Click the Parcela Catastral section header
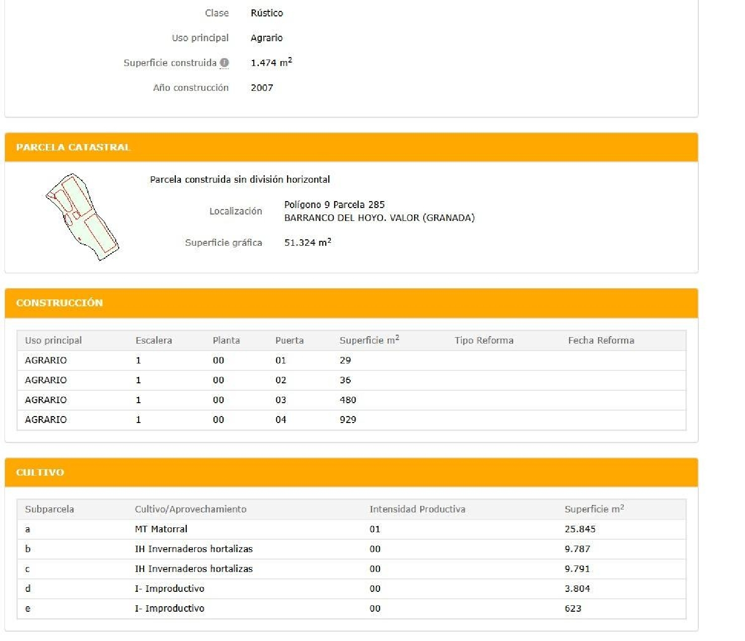The width and height of the screenshot is (745, 641). click(74, 147)
